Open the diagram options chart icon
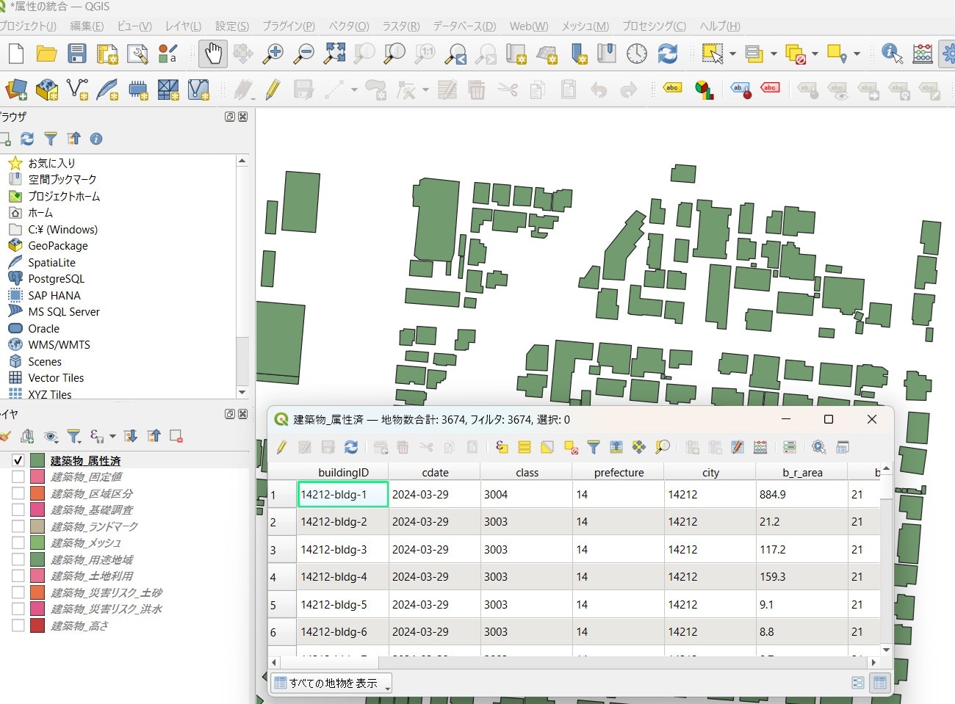 (704, 90)
